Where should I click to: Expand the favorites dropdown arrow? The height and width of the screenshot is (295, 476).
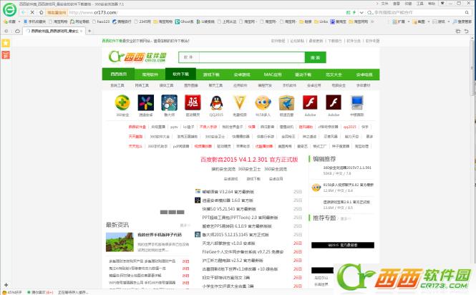19,21
